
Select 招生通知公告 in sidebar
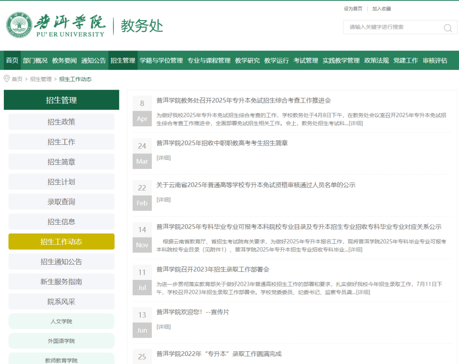pos(62,262)
